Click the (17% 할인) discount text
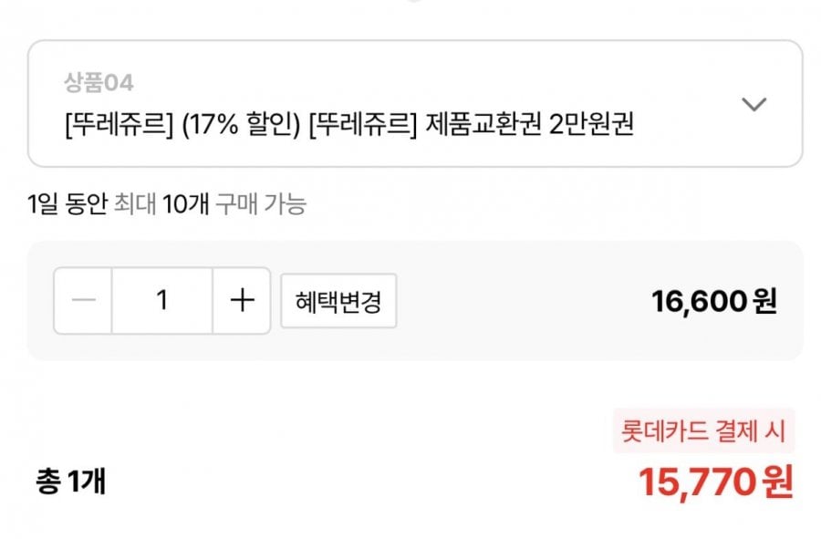This screenshot has height=539, width=821. tap(243, 126)
